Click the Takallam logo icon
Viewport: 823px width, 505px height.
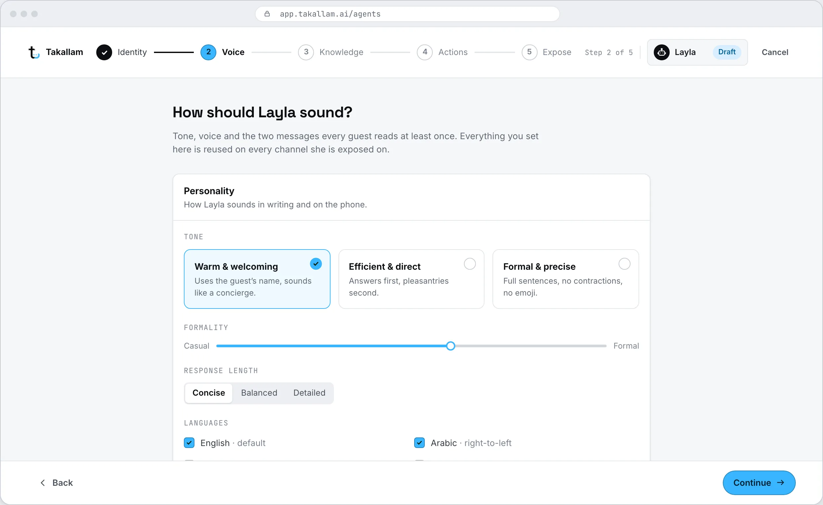tap(34, 52)
